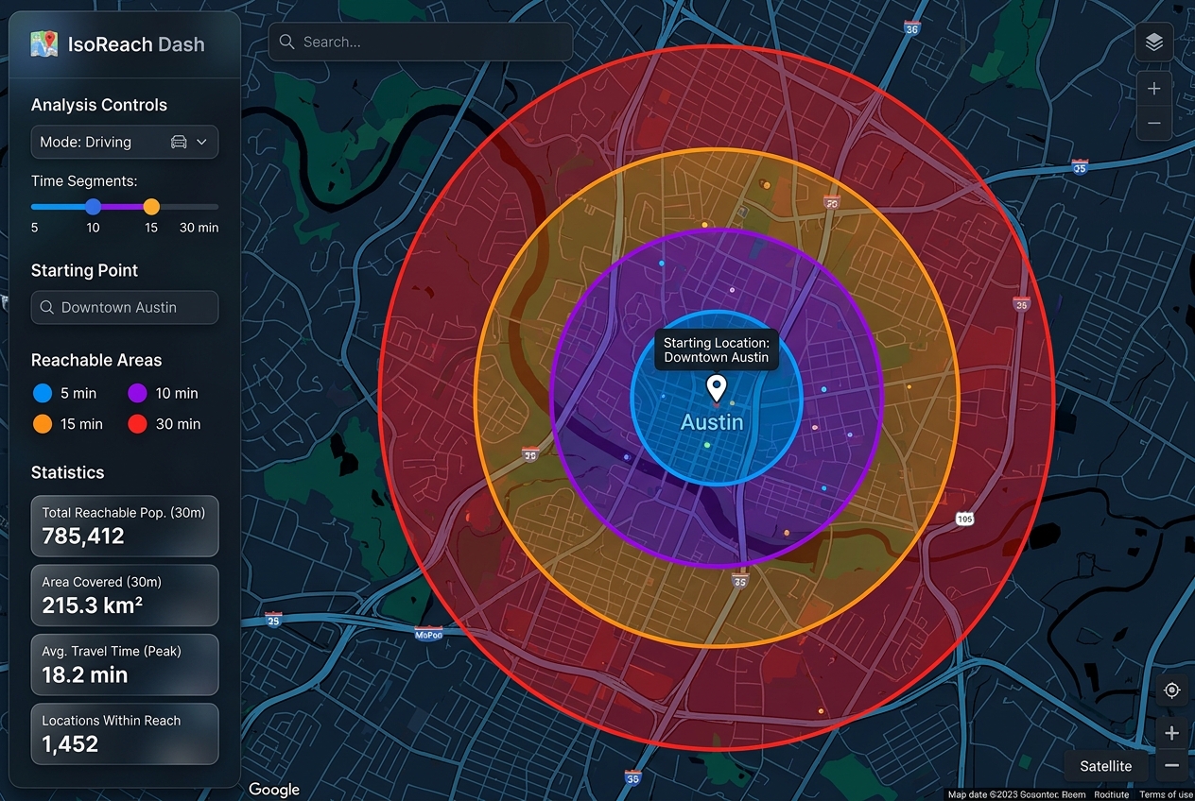Click the route 105 shield marker
1195x801 pixels.
click(964, 519)
